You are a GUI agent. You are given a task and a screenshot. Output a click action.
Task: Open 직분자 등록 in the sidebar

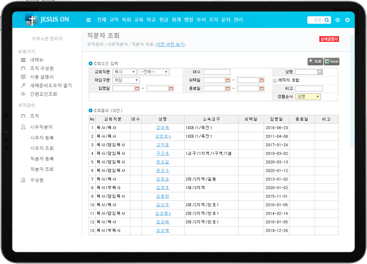click(x=42, y=159)
